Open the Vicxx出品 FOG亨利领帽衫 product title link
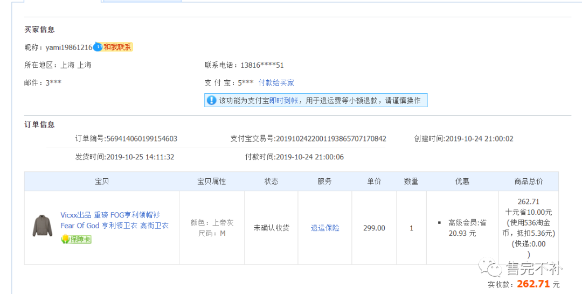Screen dimensions: 582x294 (115, 220)
